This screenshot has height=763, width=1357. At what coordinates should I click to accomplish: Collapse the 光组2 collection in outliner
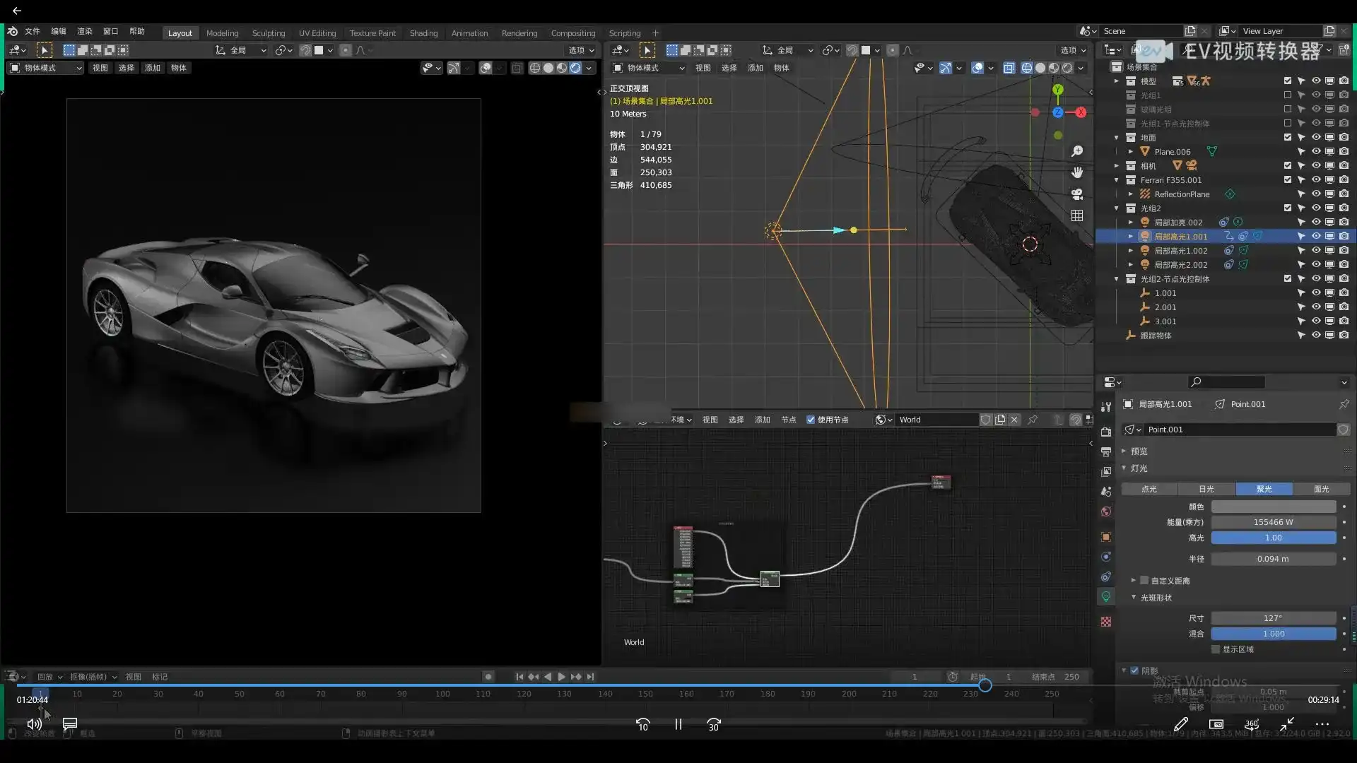tap(1117, 208)
